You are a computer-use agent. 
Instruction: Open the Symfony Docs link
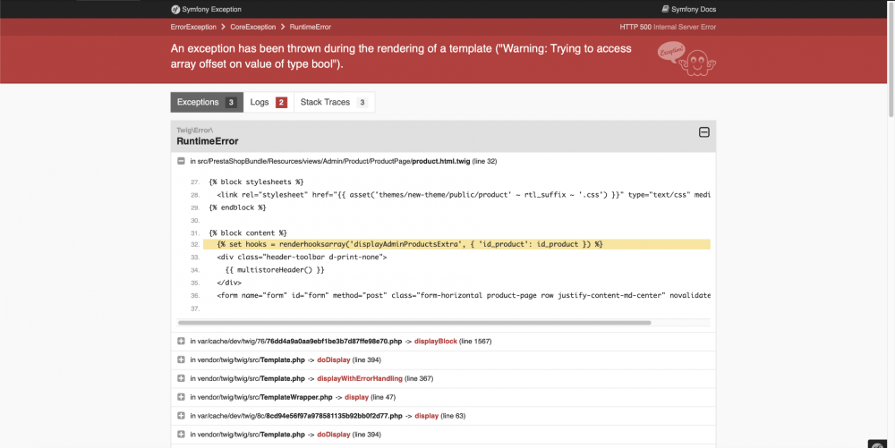[x=688, y=9]
